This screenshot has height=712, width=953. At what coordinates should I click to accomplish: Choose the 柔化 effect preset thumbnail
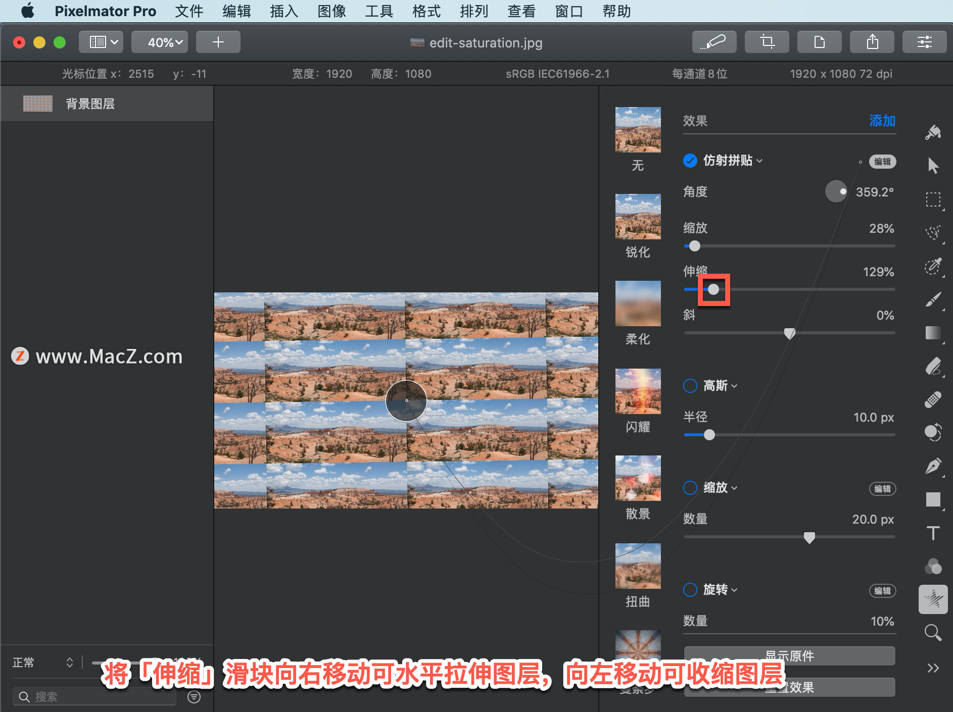638,303
